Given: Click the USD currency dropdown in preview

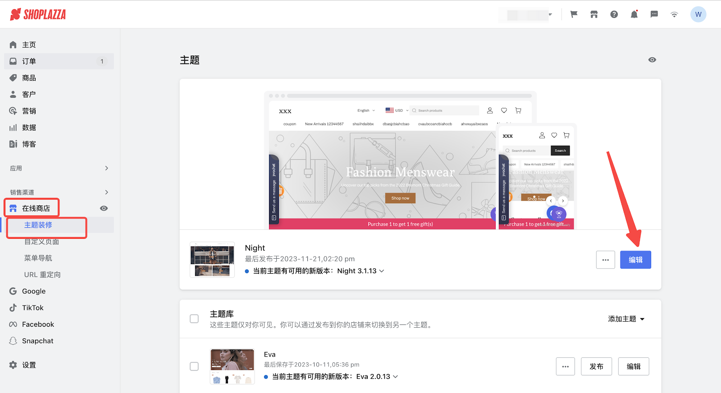Looking at the screenshot, I should point(397,110).
